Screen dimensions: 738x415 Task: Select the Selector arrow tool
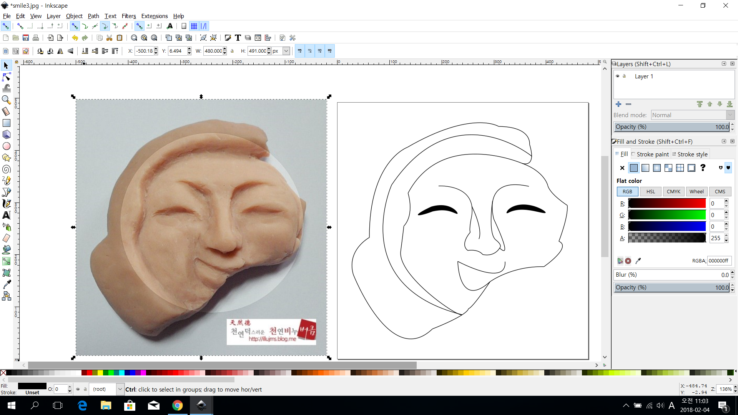pyautogui.click(x=6, y=66)
